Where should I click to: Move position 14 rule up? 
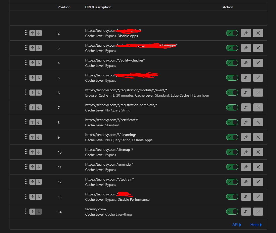32,212
